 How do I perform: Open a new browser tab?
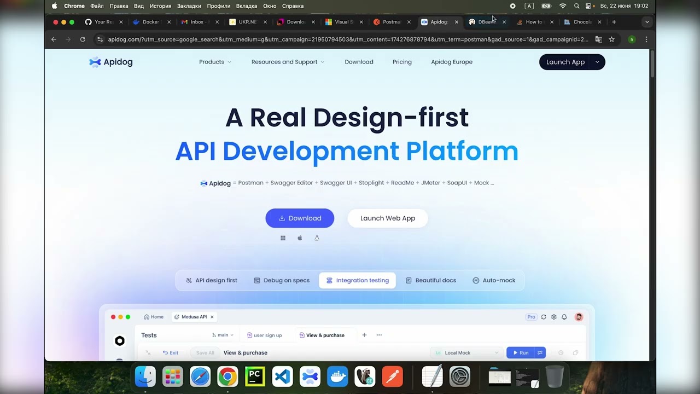click(x=614, y=22)
